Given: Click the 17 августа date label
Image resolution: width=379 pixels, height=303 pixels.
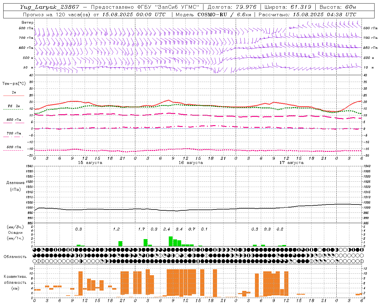Looking at the screenshot, I should pyautogui.click(x=291, y=163).
